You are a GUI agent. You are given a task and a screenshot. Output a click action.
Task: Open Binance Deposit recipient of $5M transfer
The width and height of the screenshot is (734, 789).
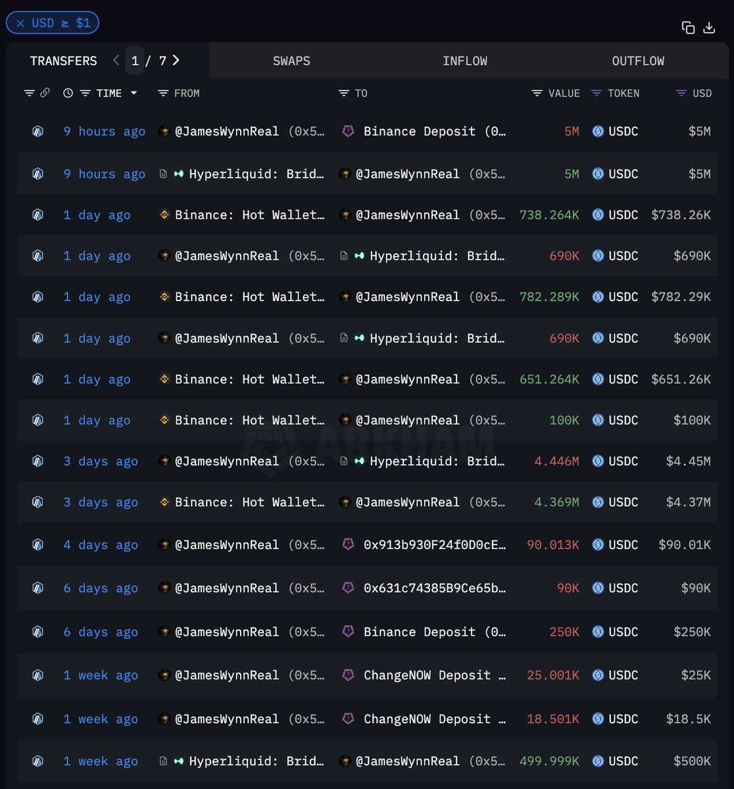coord(435,131)
